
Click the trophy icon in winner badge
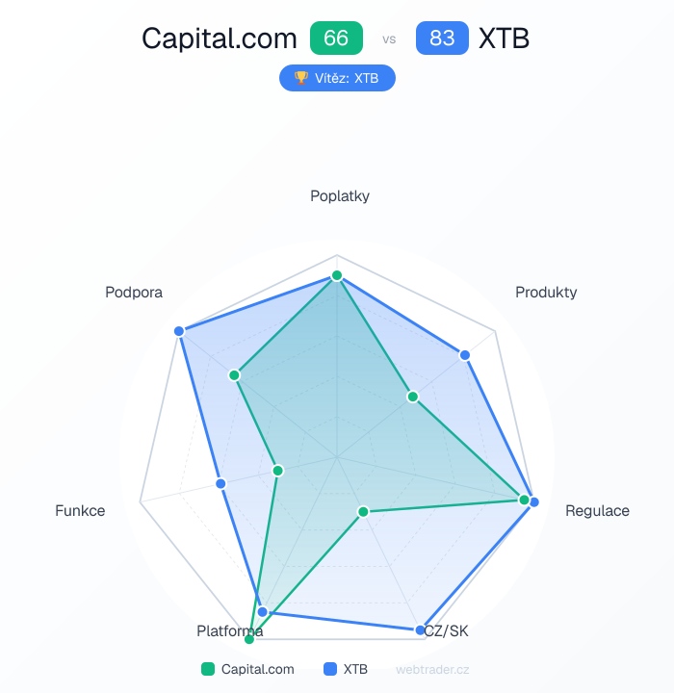tap(301, 78)
